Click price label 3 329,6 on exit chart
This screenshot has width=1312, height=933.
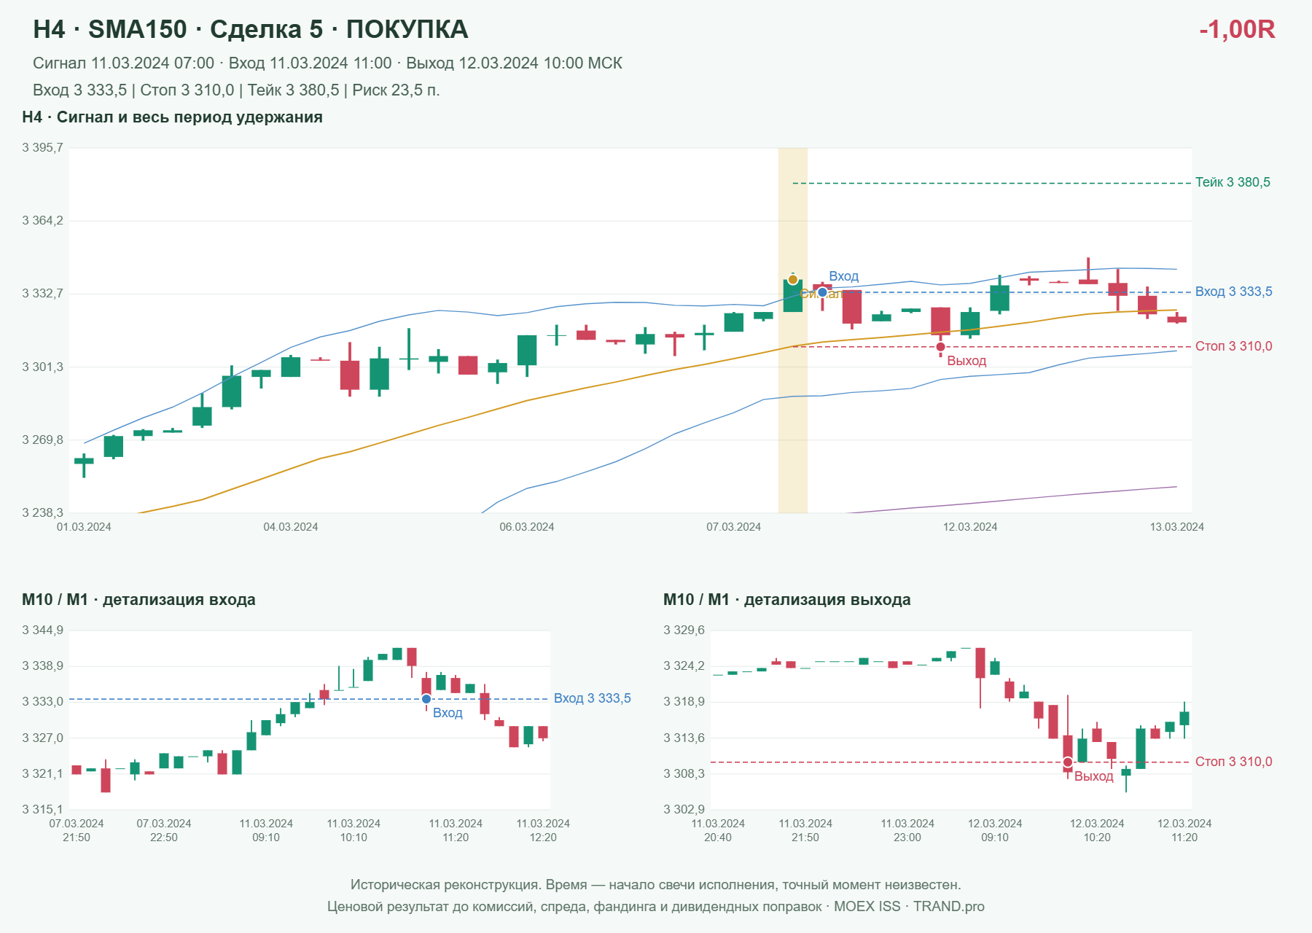[x=684, y=631]
